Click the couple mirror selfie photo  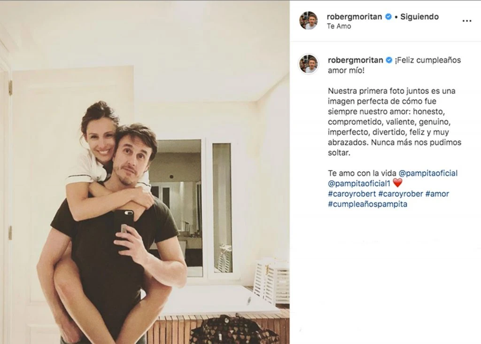(x=145, y=172)
